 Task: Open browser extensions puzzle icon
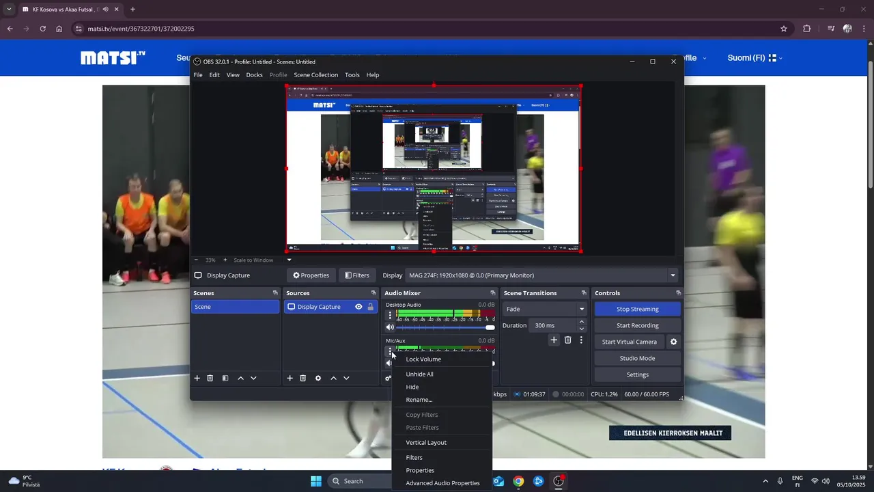pyautogui.click(x=807, y=29)
